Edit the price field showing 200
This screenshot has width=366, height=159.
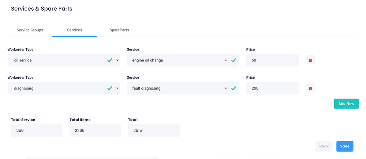(272, 88)
